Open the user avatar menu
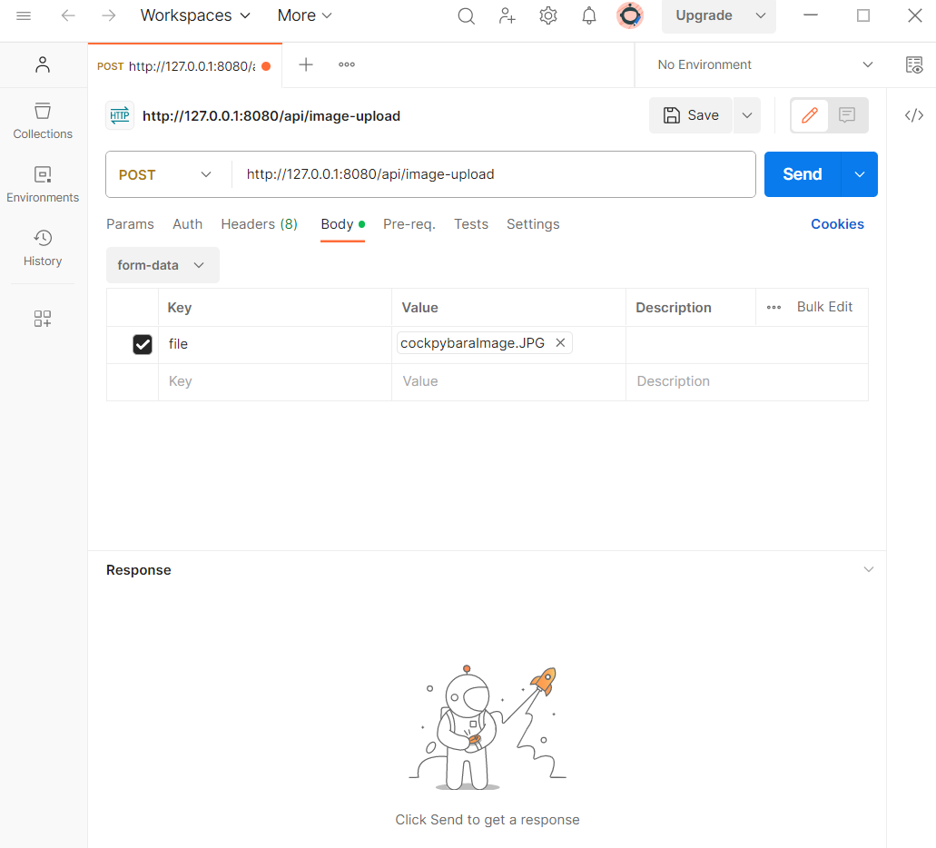 coord(630,15)
